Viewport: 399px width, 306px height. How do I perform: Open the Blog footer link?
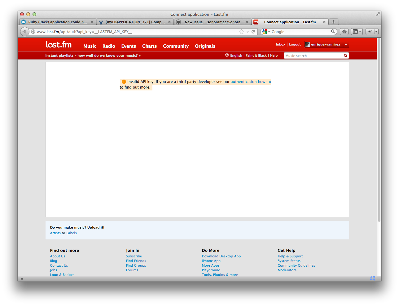tap(54, 261)
